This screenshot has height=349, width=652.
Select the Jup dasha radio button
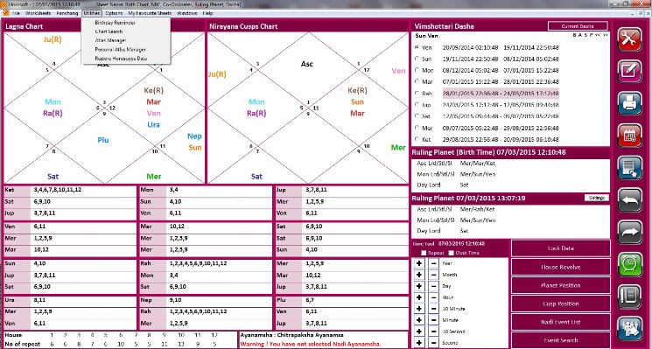click(417, 105)
